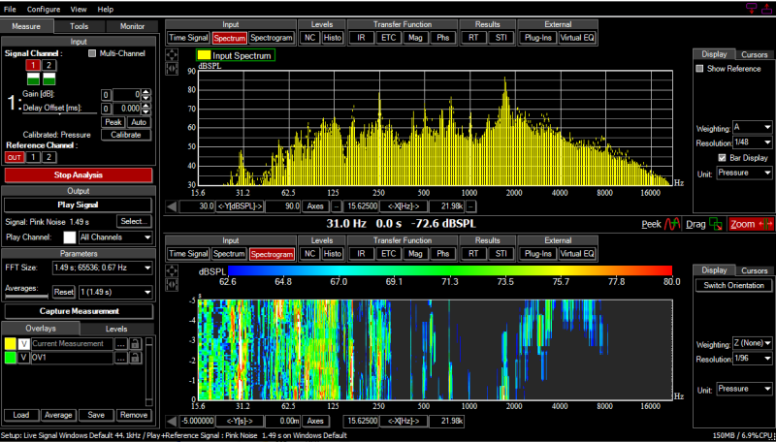Click the fit-all arrows icon above spectrum graph
The image size is (776, 442).
point(173,54)
